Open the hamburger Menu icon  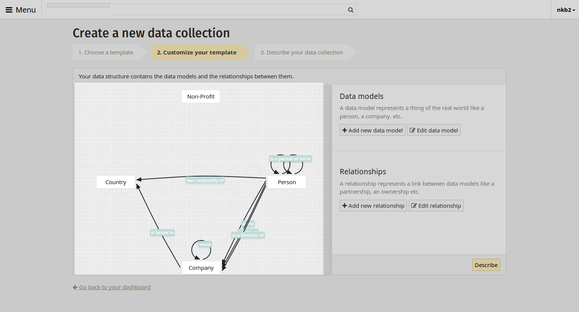coord(9,10)
